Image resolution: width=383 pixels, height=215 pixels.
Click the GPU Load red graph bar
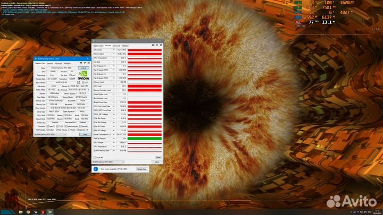click(x=144, y=86)
